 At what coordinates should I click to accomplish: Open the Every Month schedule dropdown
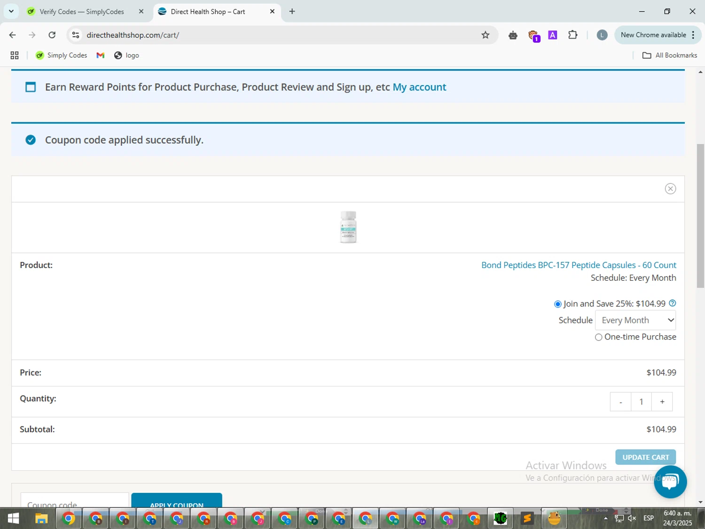(x=635, y=320)
